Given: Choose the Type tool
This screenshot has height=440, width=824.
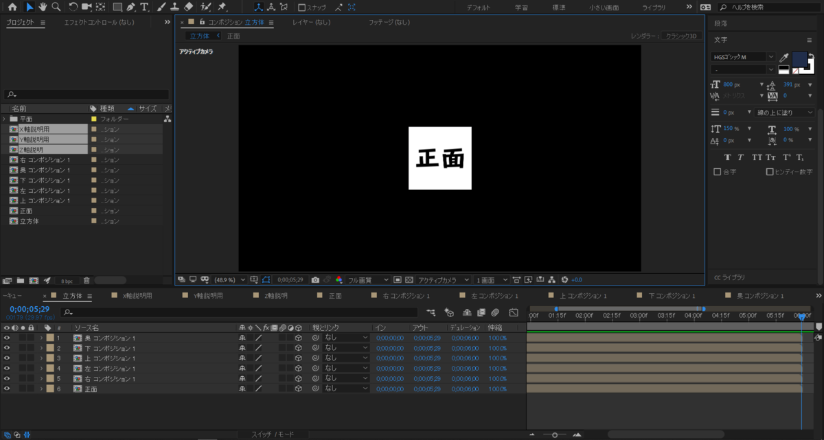Looking at the screenshot, I should [x=144, y=8].
